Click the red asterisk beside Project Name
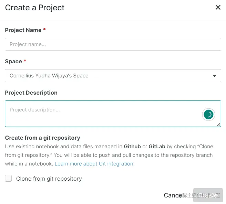Viewport: 226px width, 204px height. coord(44,30)
